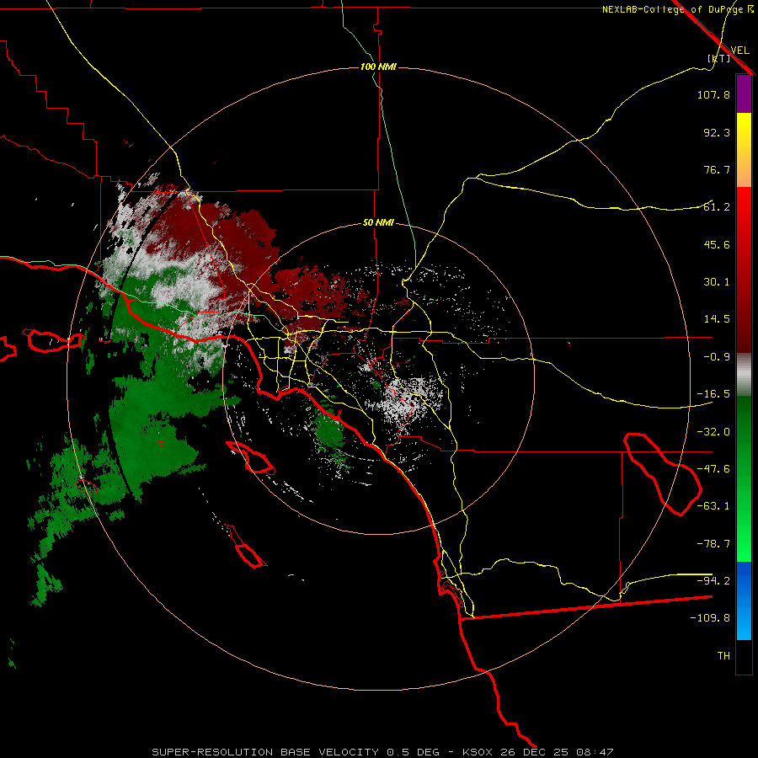Click the -94.2 velocity scale value
Screen dimensions: 758x758
(713, 580)
